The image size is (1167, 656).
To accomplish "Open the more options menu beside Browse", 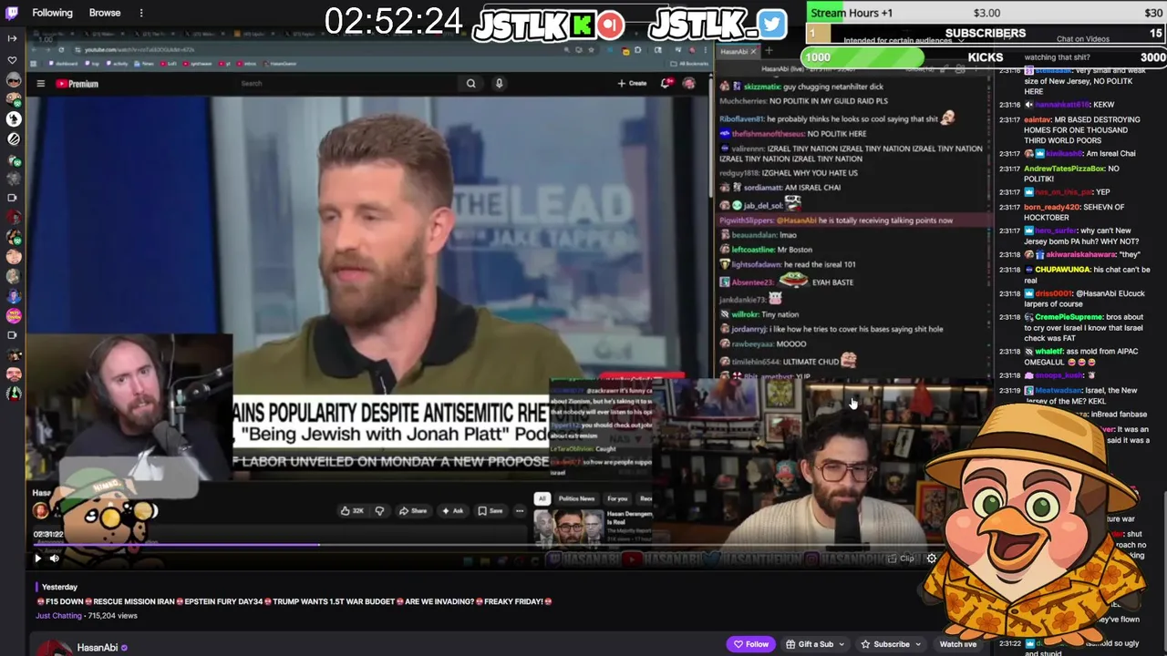I will coord(141,13).
